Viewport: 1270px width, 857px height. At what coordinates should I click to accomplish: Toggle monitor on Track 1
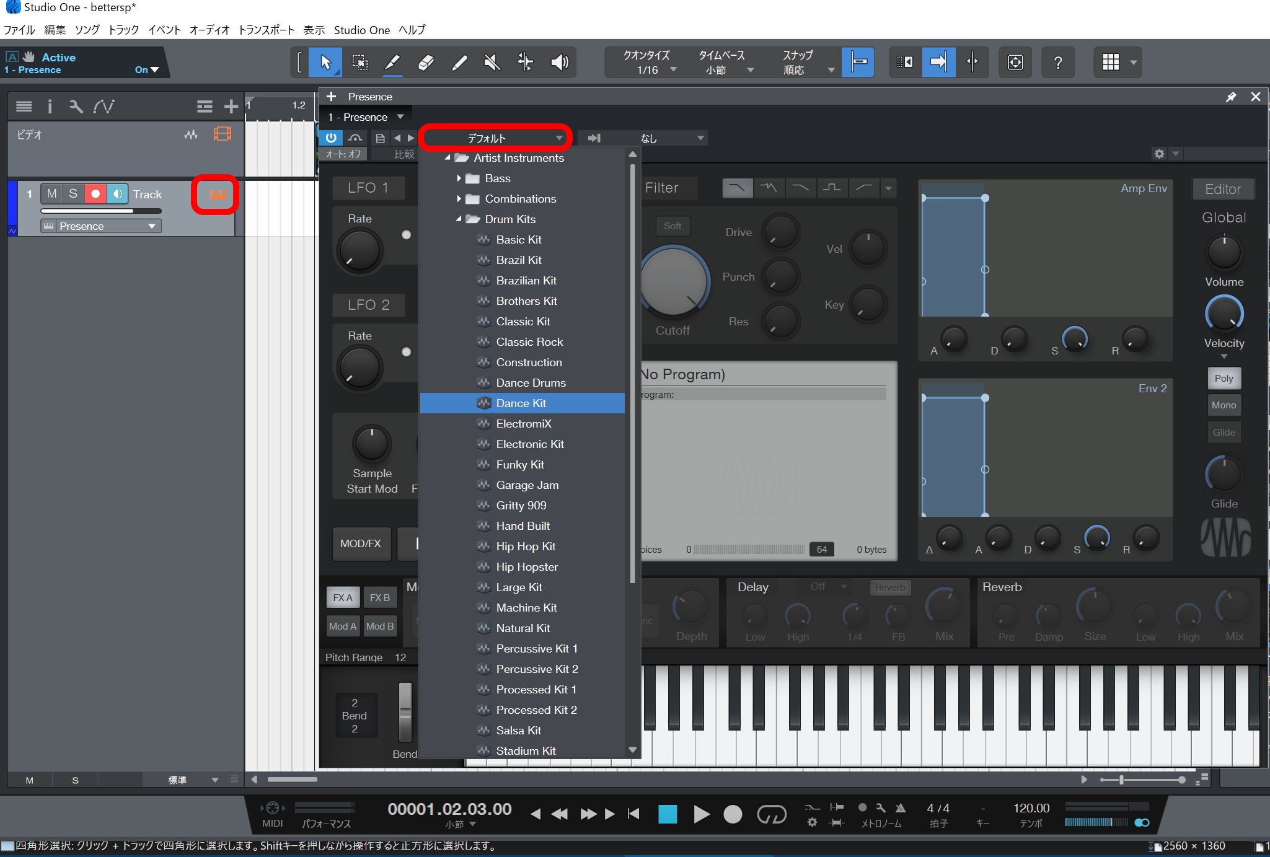[117, 194]
